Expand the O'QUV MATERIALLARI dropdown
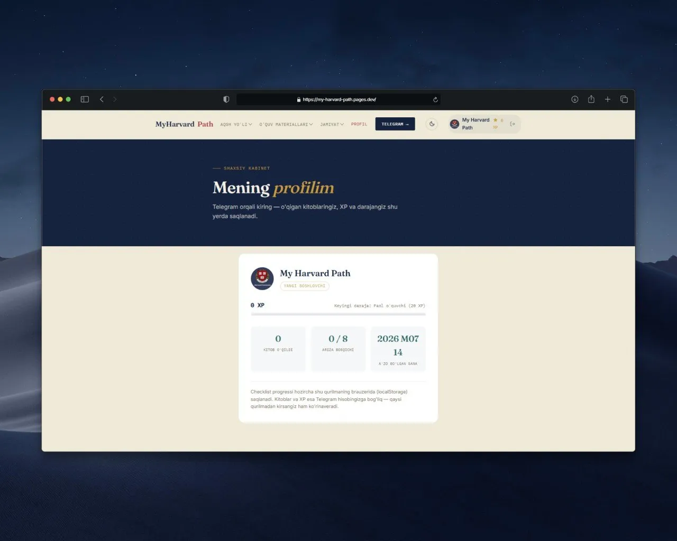This screenshot has width=677, height=541. click(286, 125)
